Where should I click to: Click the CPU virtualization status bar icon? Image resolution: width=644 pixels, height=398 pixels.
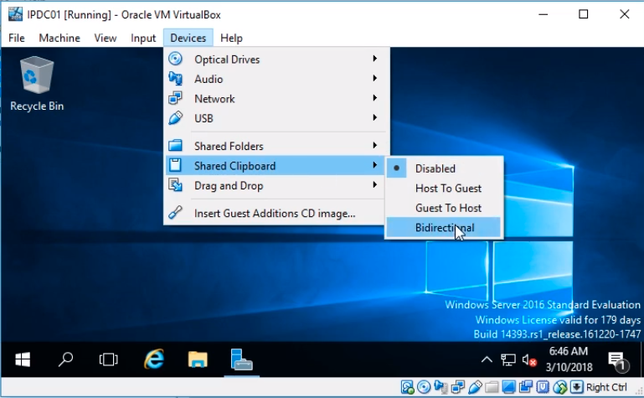(x=543, y=387)
